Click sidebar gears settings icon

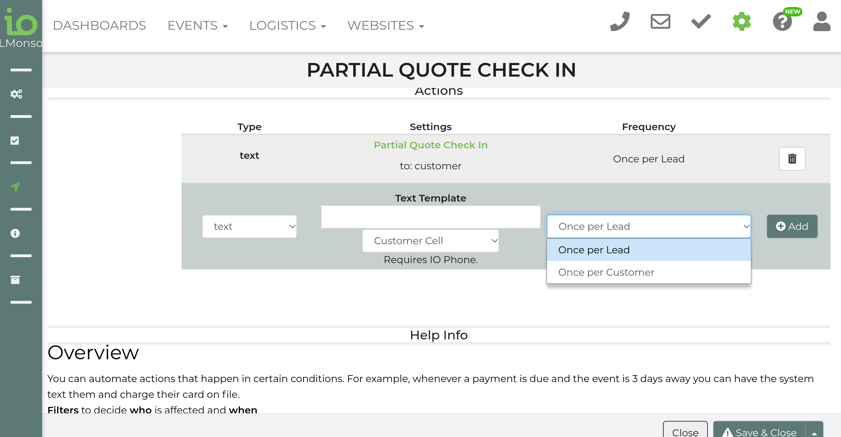(x=16, y=94)
